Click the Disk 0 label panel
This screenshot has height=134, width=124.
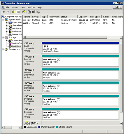(32, 47)
